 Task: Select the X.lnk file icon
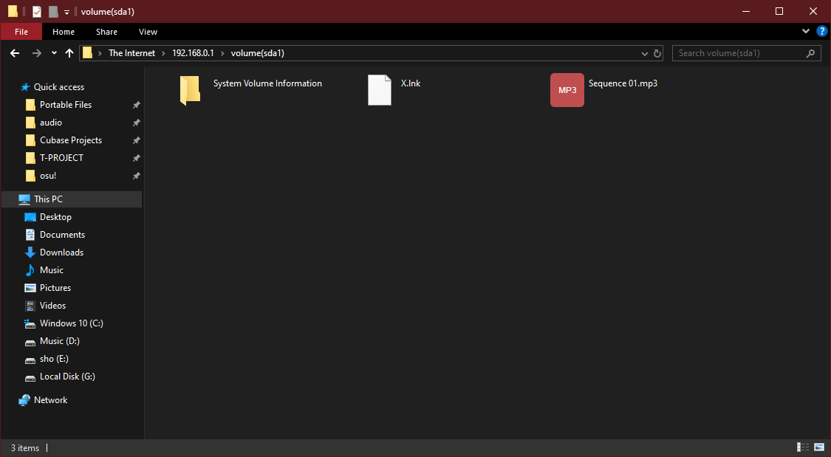(x=380, y=90)
